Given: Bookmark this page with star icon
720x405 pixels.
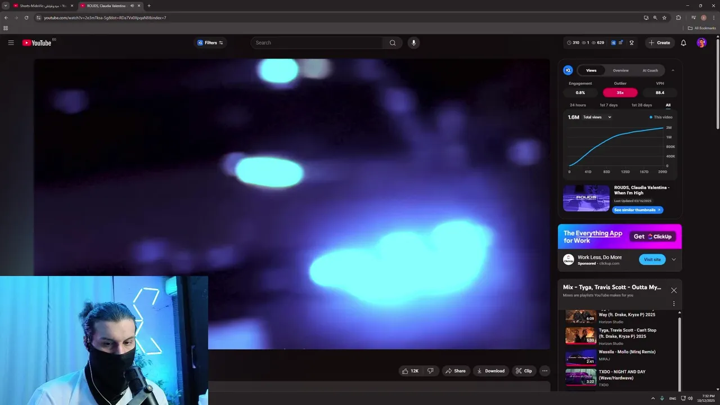Looking at the screenshot, I should 664,17.
